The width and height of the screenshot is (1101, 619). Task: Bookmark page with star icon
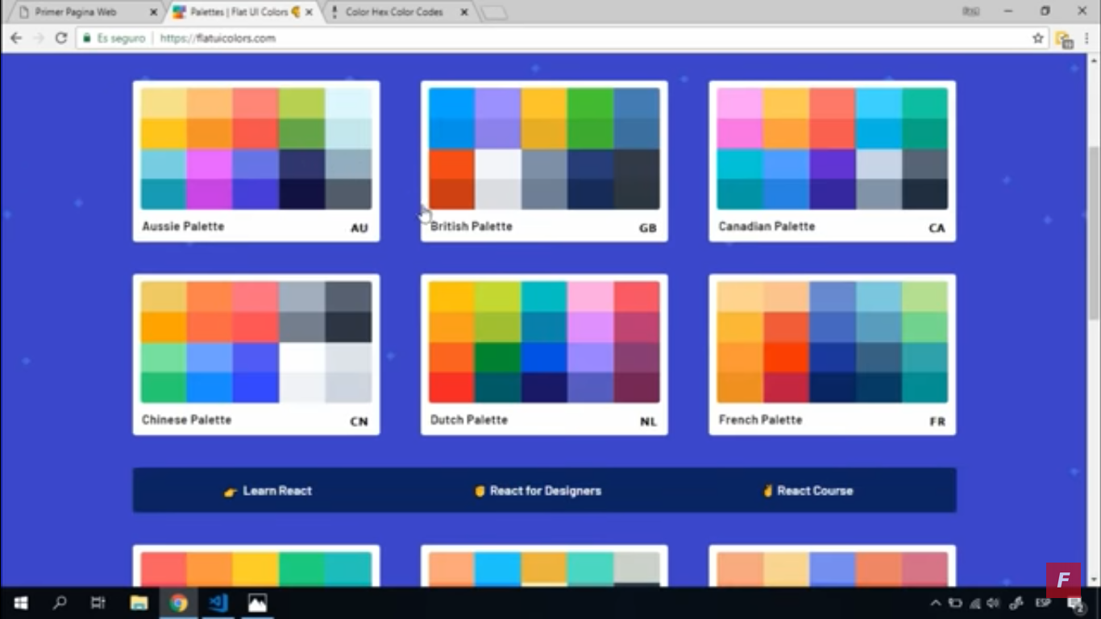point(1038,38)
